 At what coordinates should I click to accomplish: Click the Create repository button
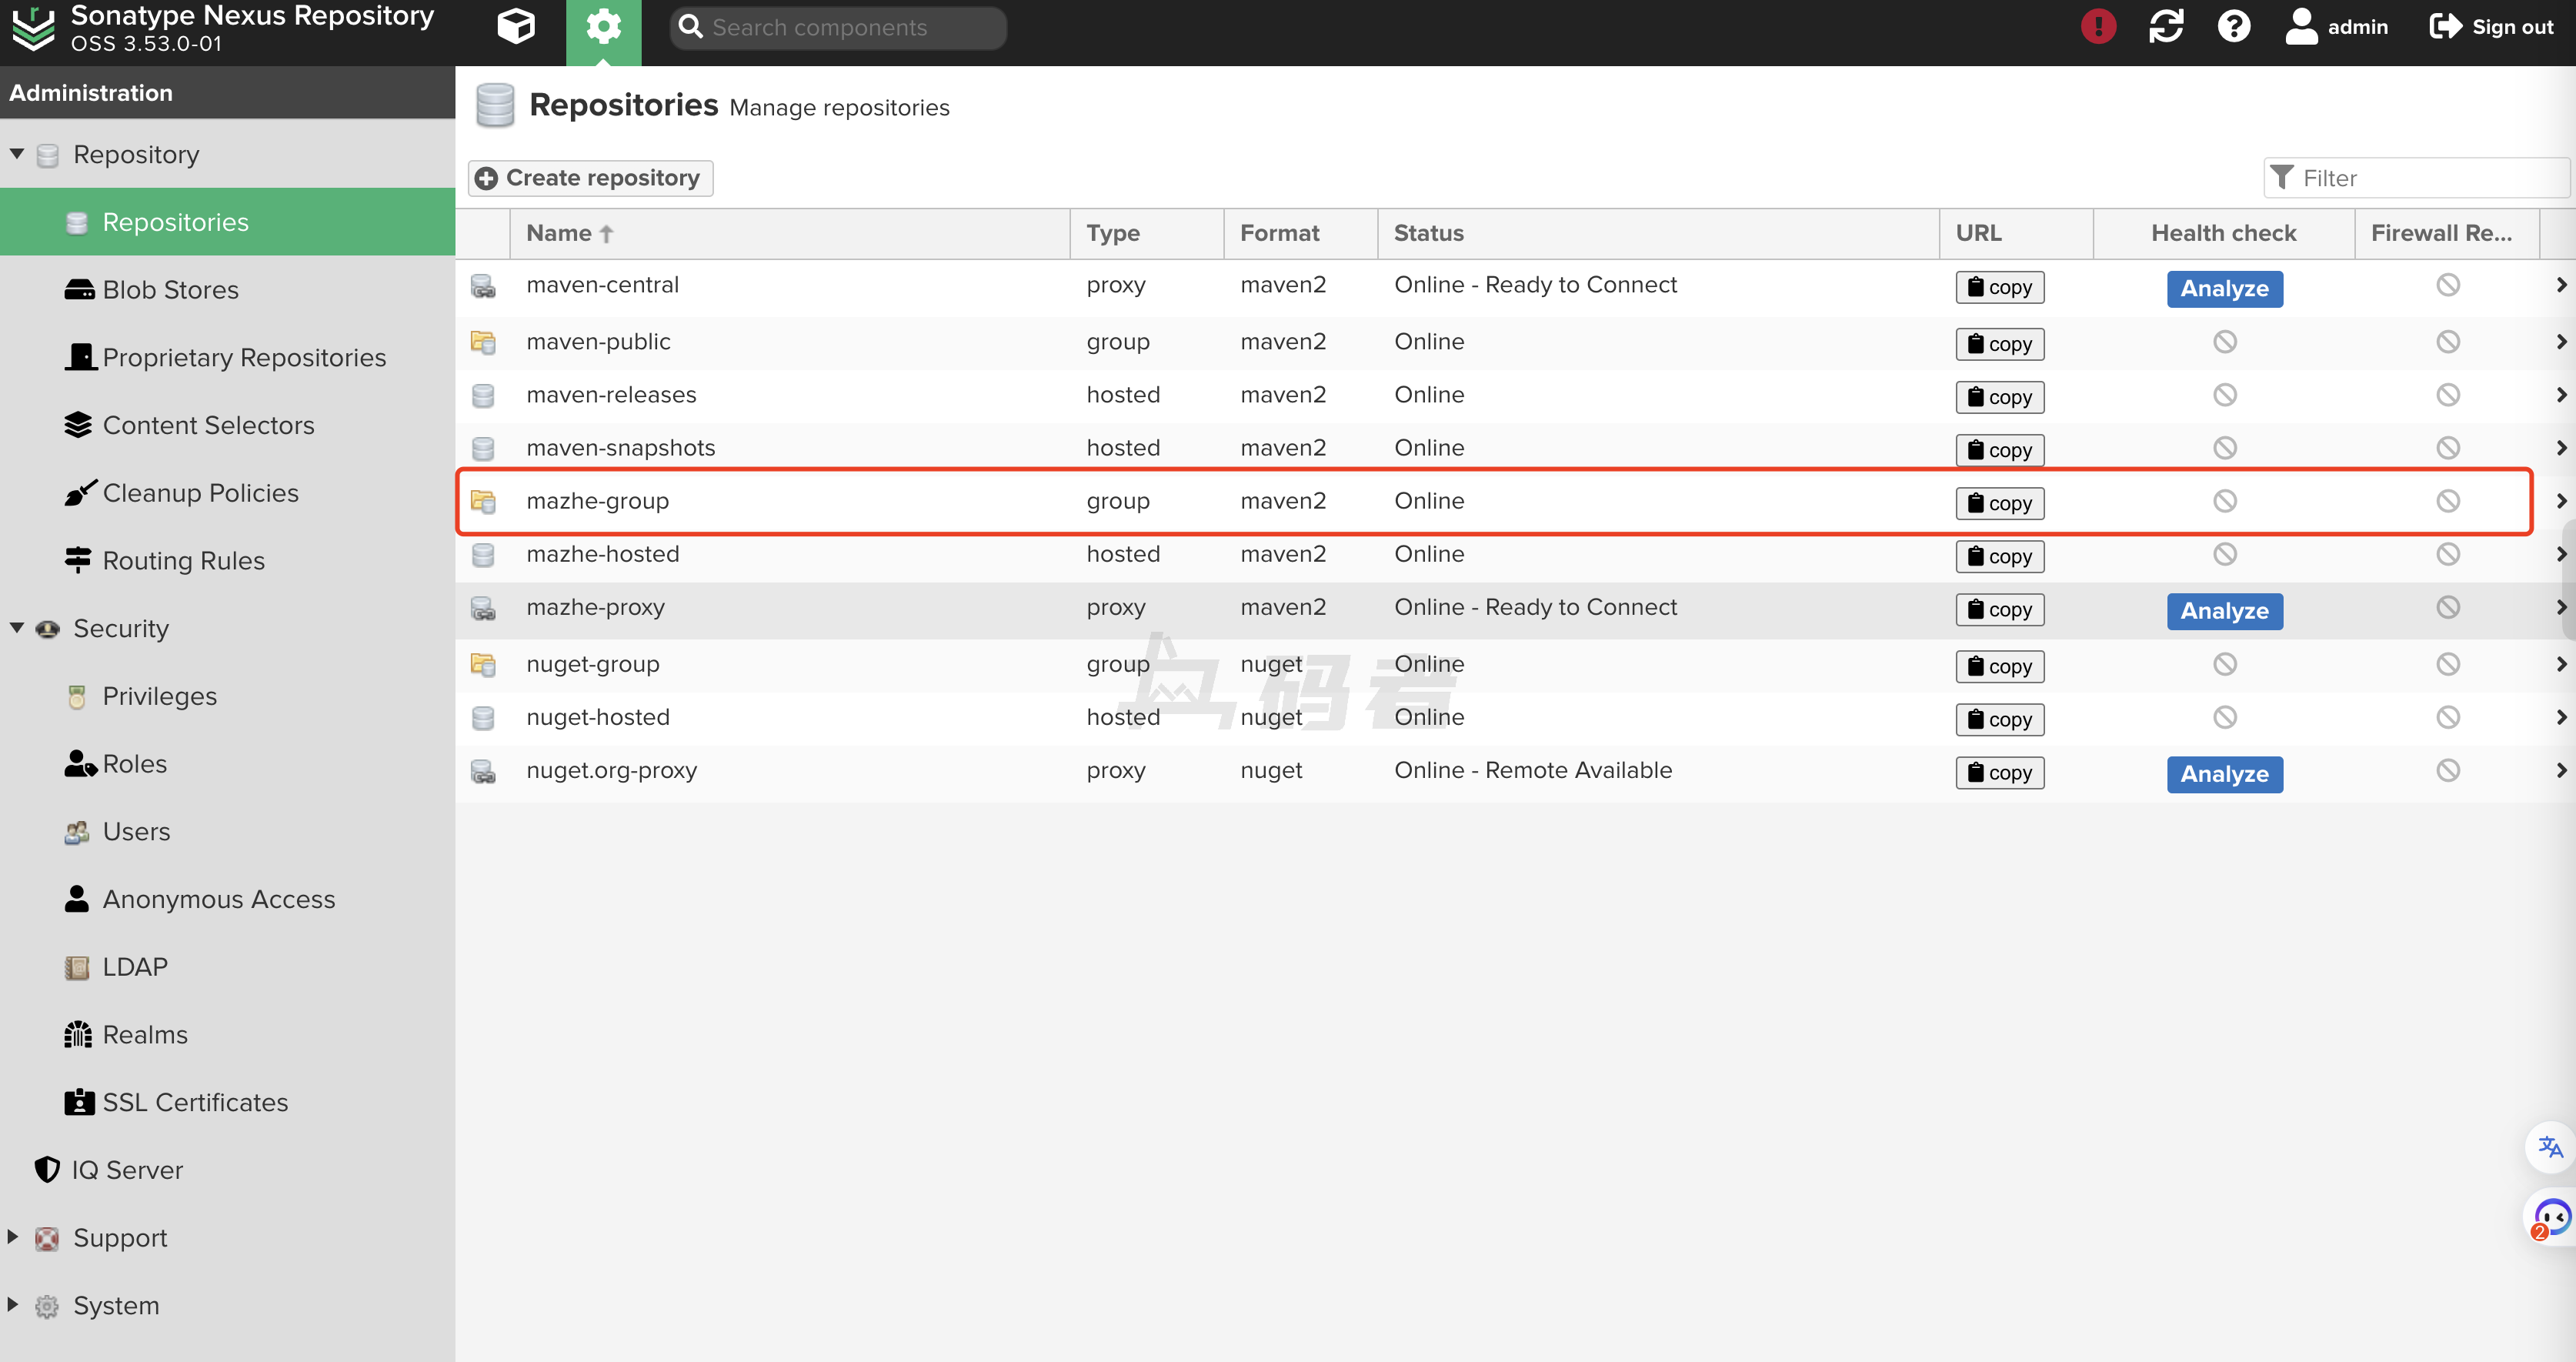click(590, 178)
